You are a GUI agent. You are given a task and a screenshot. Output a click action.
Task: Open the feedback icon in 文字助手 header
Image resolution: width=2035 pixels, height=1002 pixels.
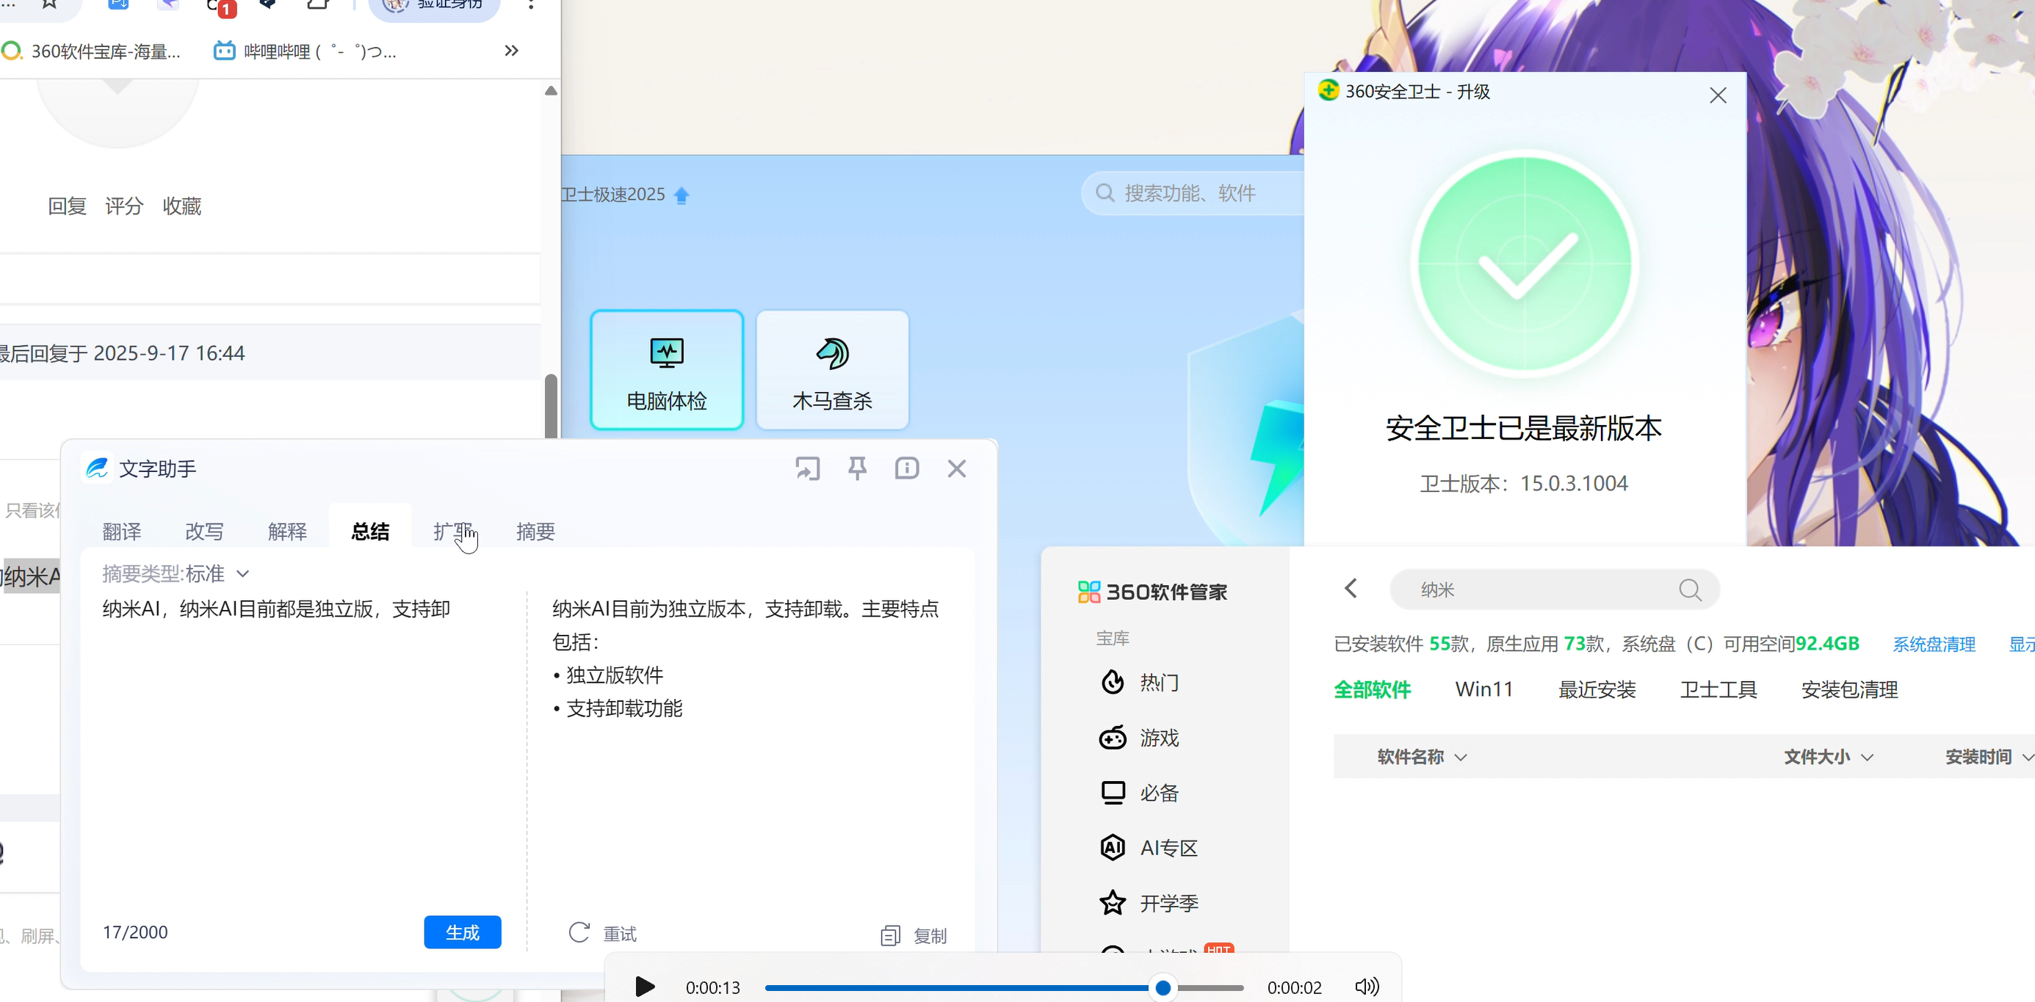(907, 468)
